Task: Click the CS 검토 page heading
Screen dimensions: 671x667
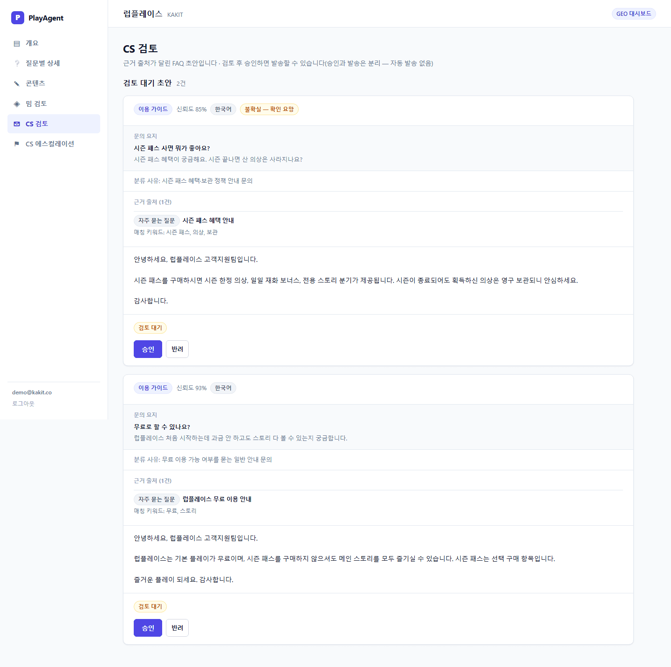Action: (x=140, y=48)
